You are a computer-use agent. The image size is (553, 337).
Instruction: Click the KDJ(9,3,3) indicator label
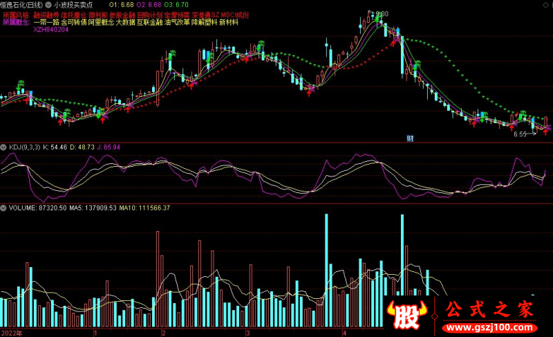tap(25, 147)
